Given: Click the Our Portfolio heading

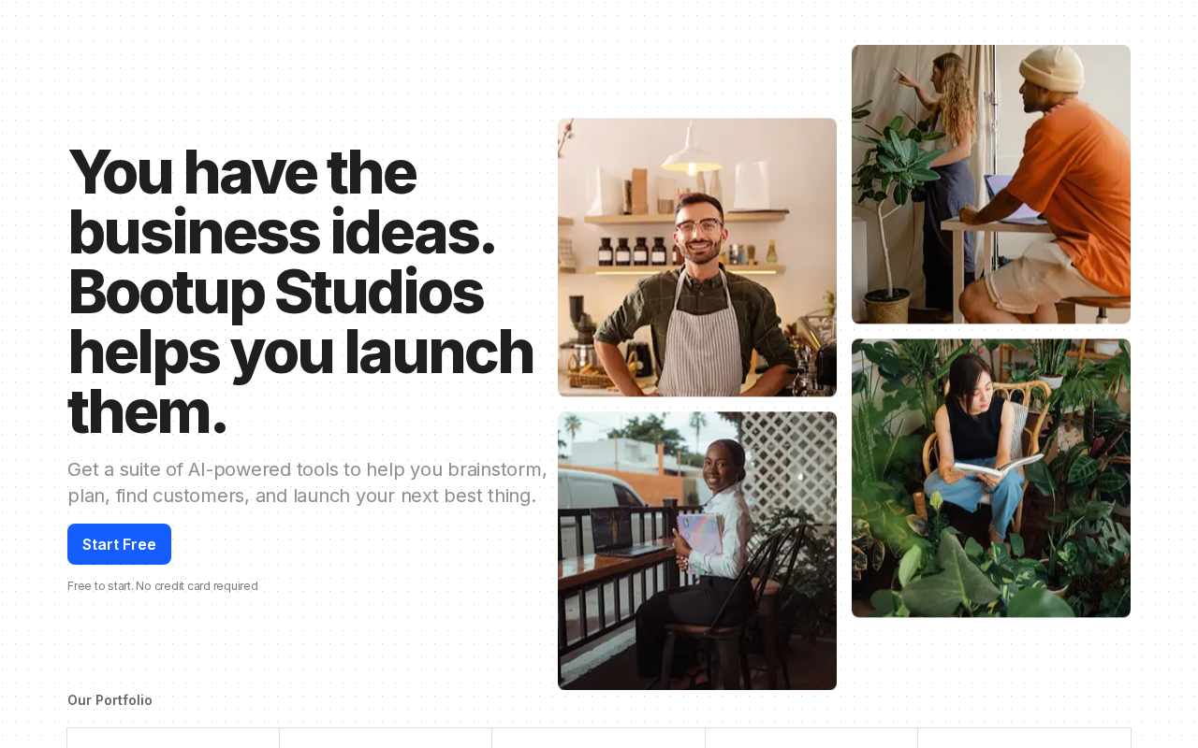Looking at the screenshot, I should 110,700.
